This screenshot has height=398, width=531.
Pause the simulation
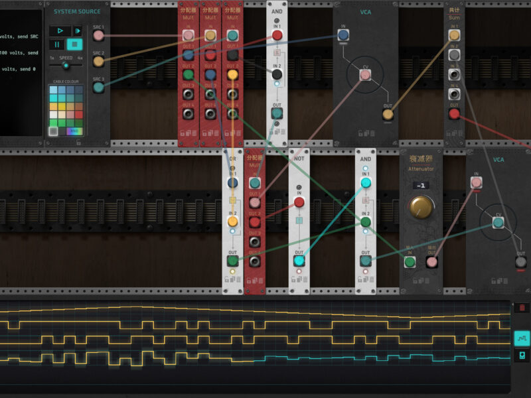coord(57,44)
